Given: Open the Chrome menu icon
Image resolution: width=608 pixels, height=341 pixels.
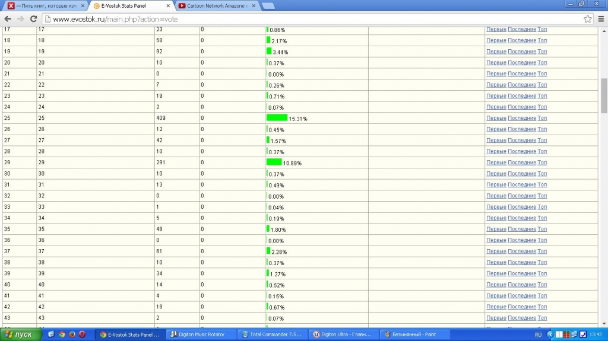Looking at the screenshot, I should coord(600,19).
